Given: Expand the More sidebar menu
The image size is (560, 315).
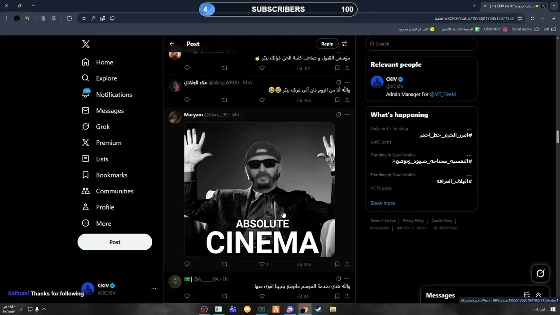Looking at the screenshot, I should click(x=97, y=223).
